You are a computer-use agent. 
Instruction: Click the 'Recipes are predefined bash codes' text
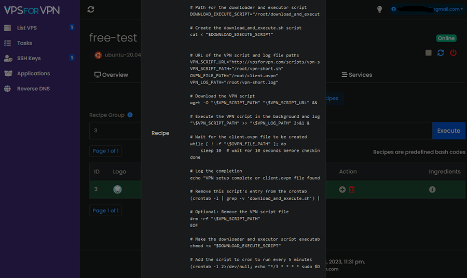click(419, 152)
